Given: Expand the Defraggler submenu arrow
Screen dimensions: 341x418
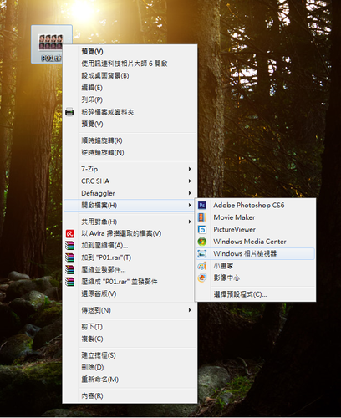Looking at the screenshot, I should [190, 193].
